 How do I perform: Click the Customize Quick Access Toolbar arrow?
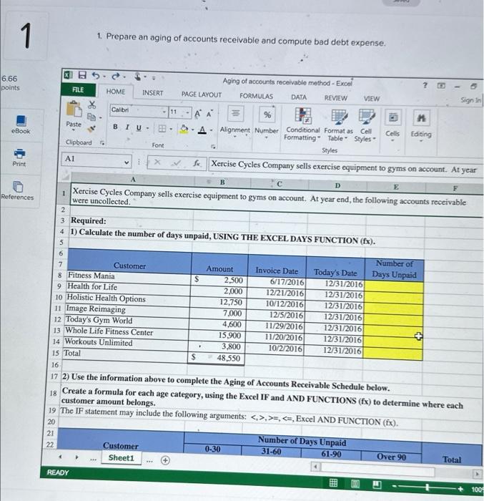154,77
